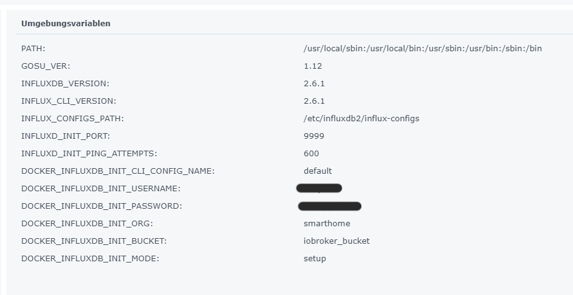Click the ping attempts value 600
The image size is (573, 295).
(311, 154)
